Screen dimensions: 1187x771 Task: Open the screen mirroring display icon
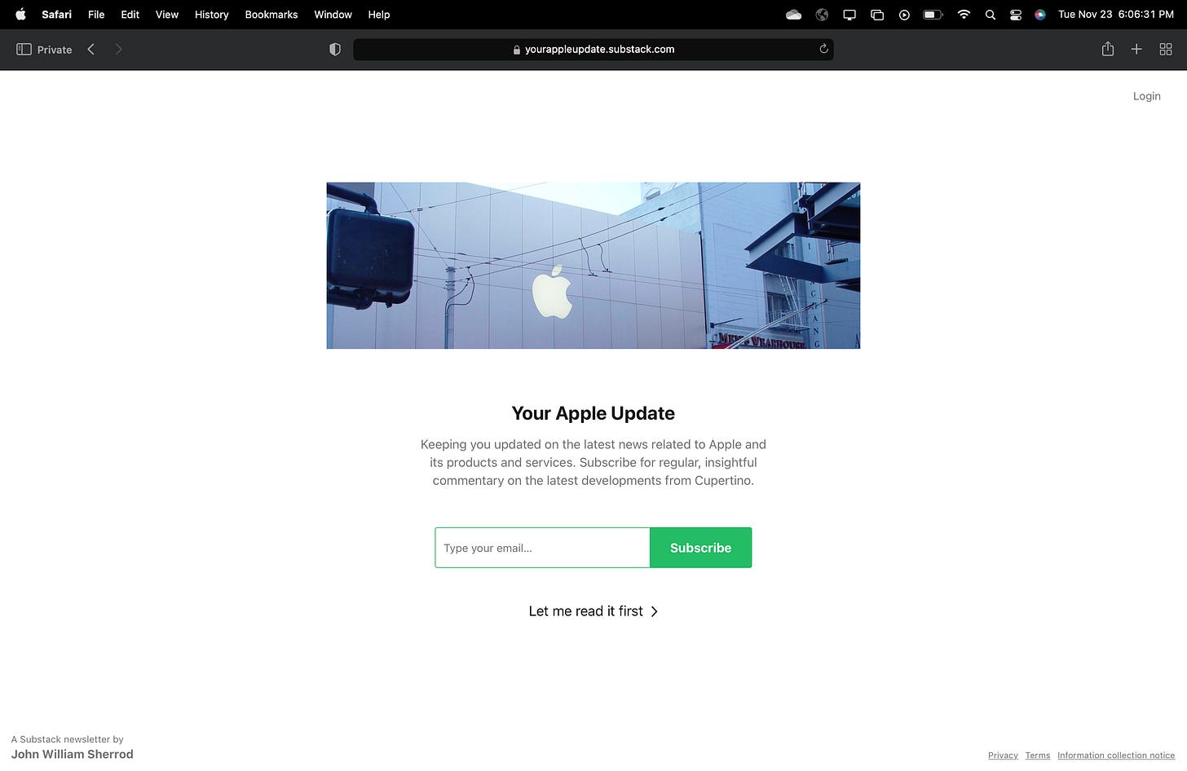click(x=849, y=15)
